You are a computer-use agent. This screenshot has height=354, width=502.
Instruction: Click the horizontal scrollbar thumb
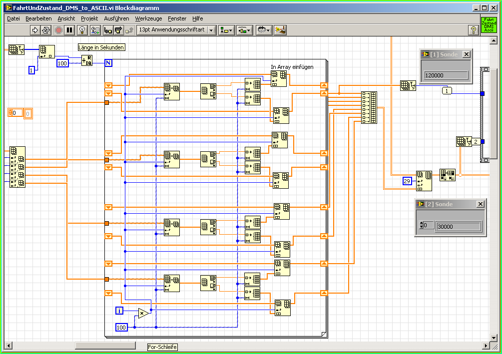click(x=105, y=346)
